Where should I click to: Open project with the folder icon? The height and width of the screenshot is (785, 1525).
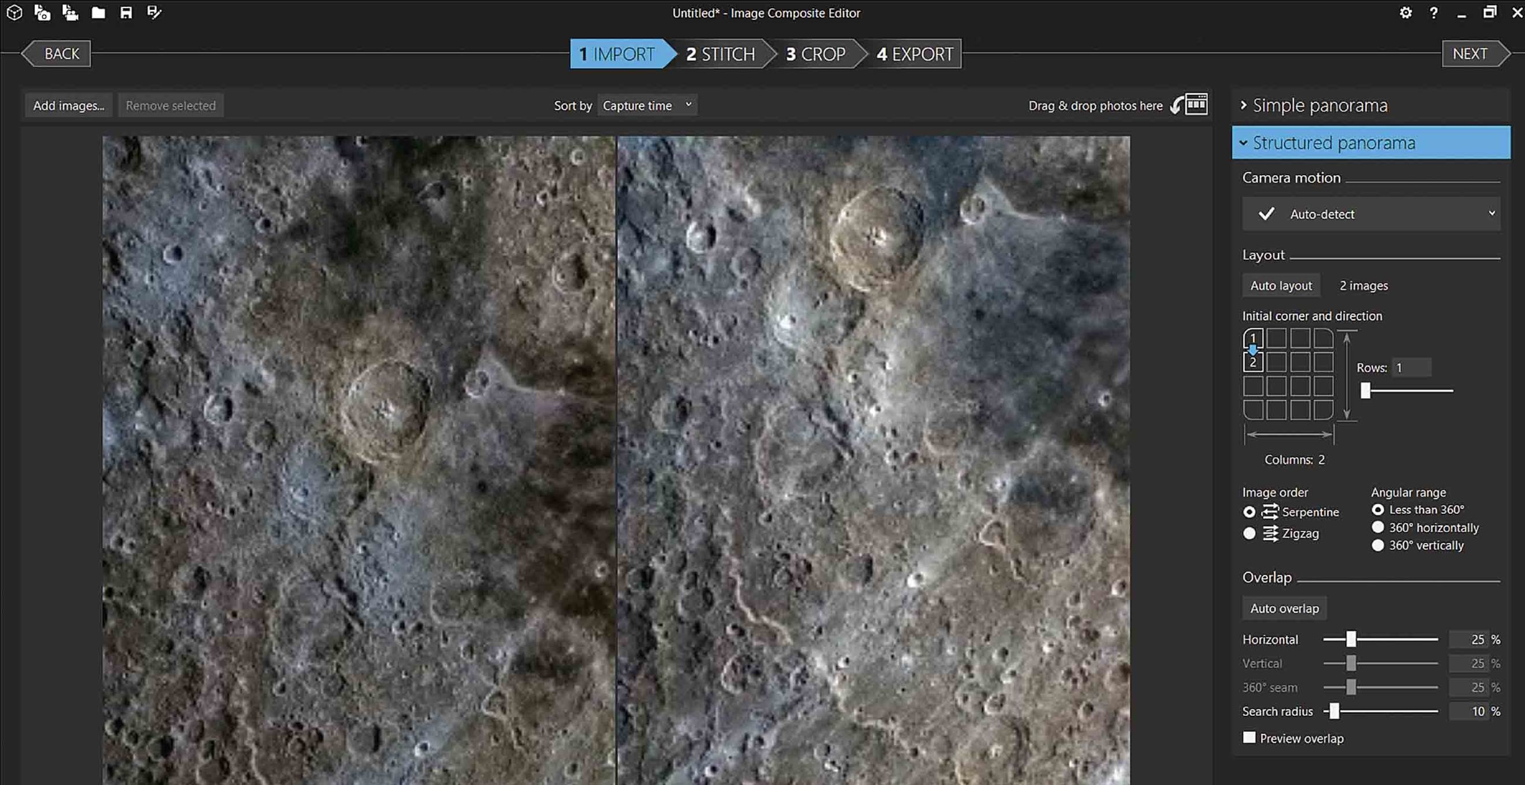point(98,13)
